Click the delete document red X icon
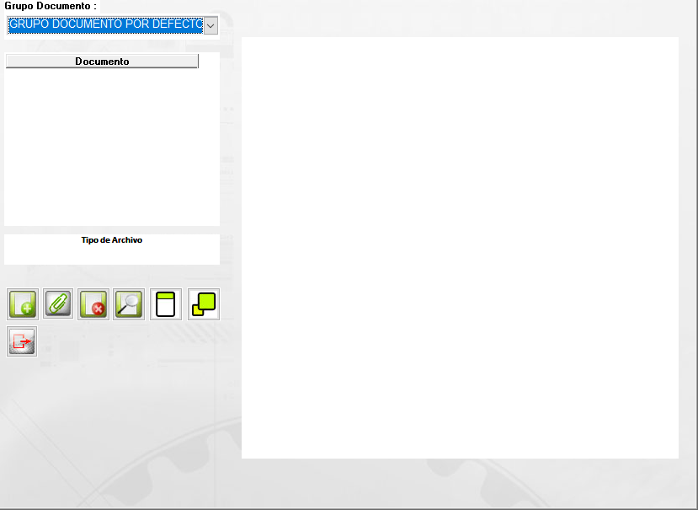698x510 pixels. click(93, 304)
